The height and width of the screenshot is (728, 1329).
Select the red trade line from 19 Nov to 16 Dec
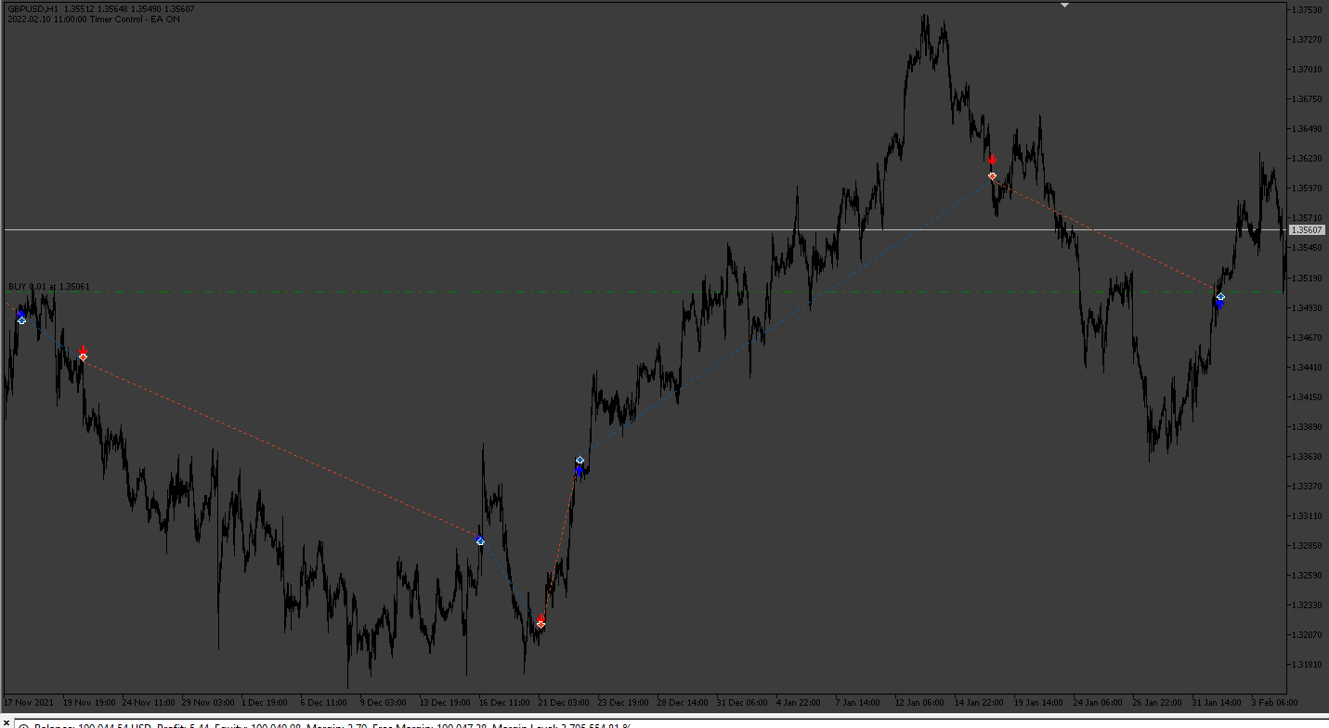[x=281, y=448]
